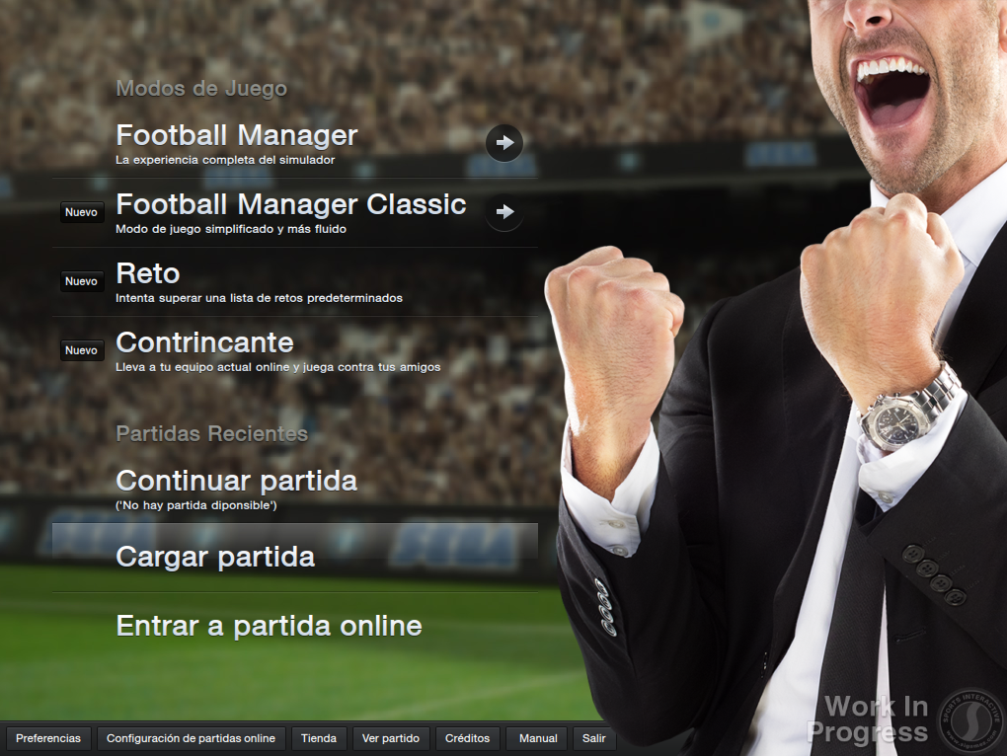Click the Nuevo badge next to Reto
This screenshot has height=756, width=1007.
click(82, 281)
